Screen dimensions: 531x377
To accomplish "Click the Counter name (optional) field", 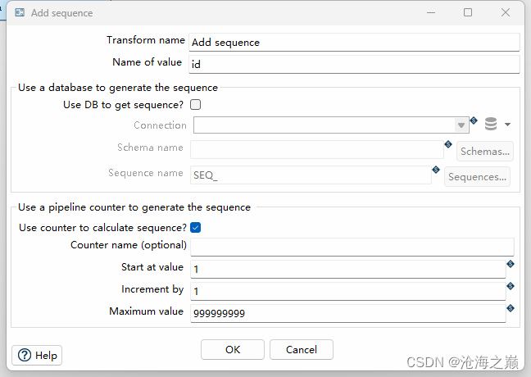I will pyautogui.click(x=352, y=247).
